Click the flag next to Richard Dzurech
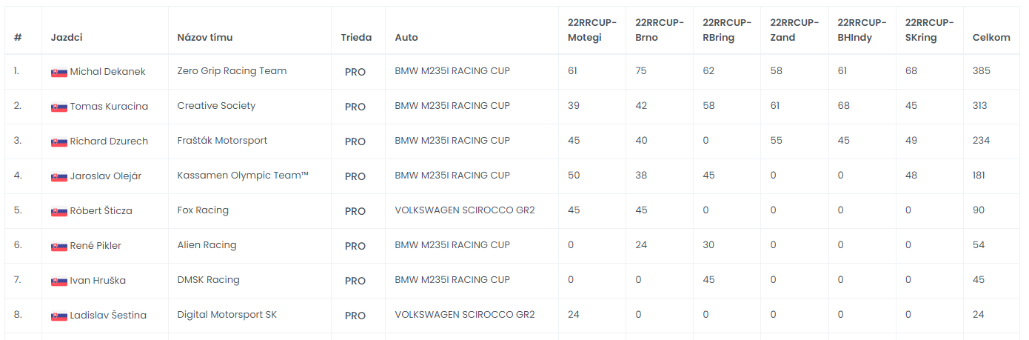The height and width of the screenshot is (340, 1029). click(59, 141)
